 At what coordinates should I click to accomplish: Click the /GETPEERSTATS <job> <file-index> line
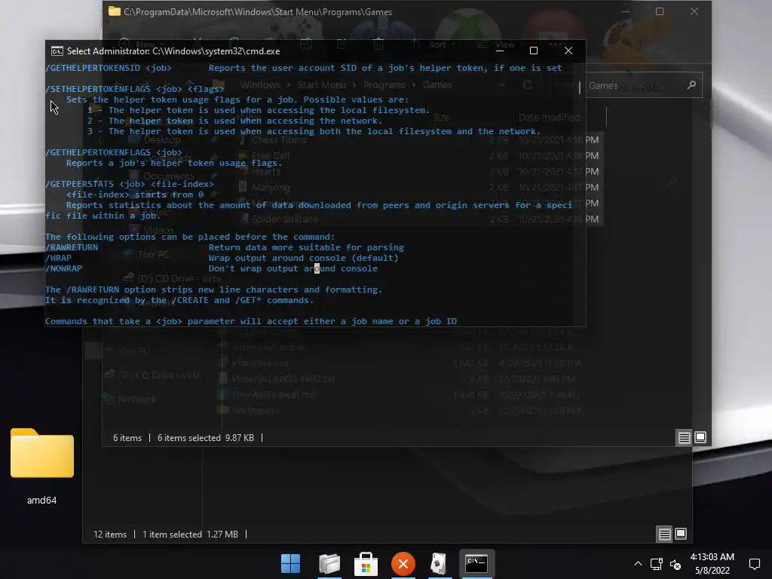click(130, 184)
